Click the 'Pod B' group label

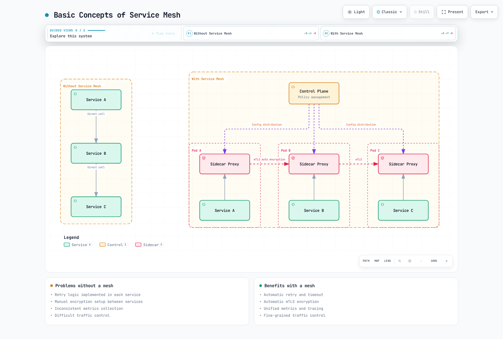pyautogui.click(x=286, y=151)
